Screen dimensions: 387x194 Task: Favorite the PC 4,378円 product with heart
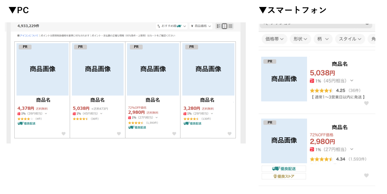pyautogui.click(x=63, y=134)
